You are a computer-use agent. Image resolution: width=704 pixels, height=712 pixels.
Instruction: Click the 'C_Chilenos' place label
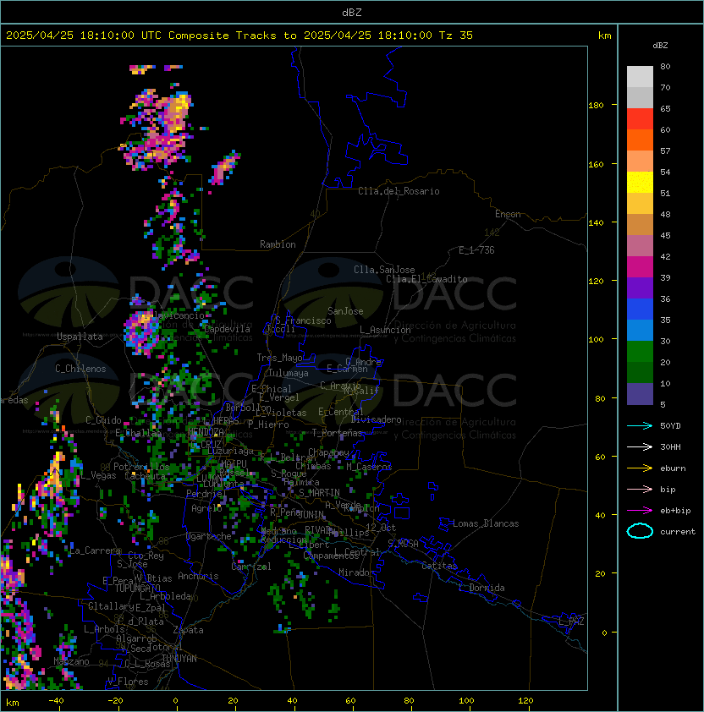(80, 369)
